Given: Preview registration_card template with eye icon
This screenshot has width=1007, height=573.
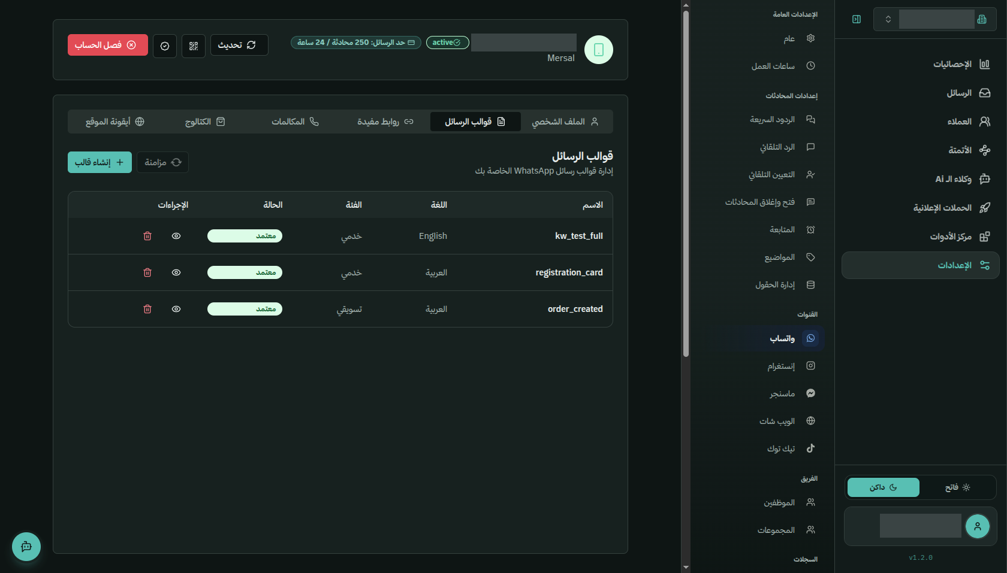Looking at the screenshot, I should point(176,272).
